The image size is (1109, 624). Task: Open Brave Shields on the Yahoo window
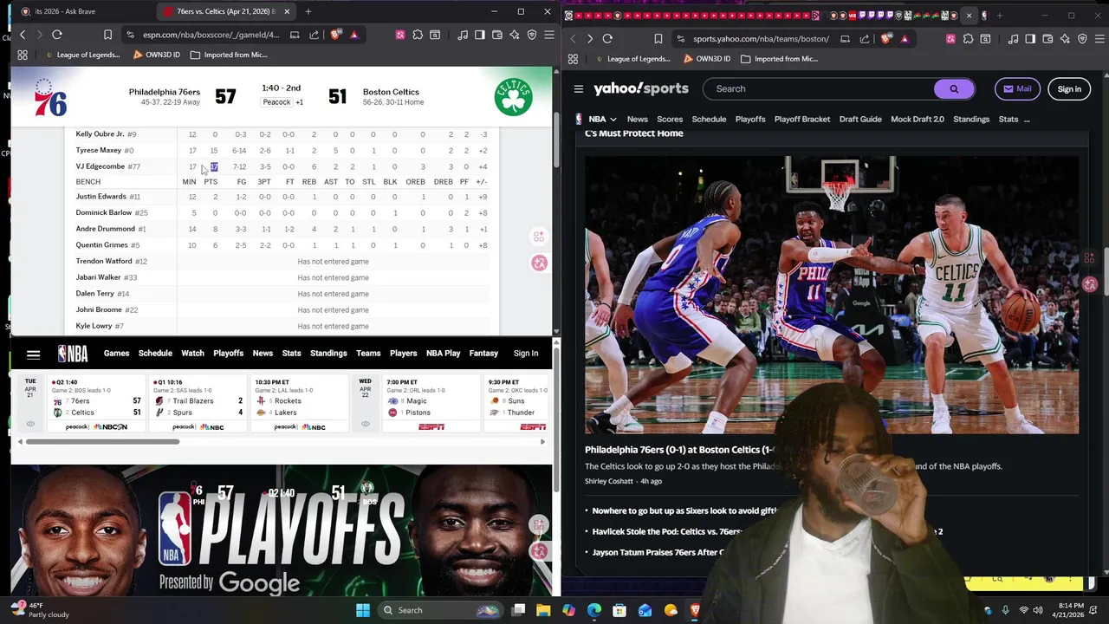click(x=886, y=39)
